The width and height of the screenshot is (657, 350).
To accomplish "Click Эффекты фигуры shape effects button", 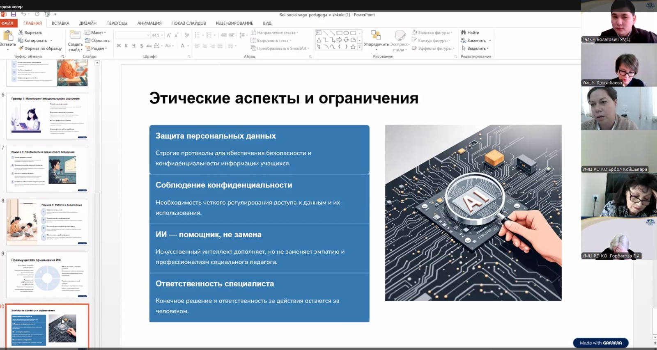I will (432, 48).
